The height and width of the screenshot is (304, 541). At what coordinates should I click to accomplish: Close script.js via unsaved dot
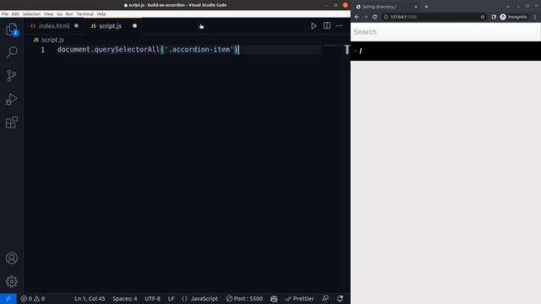134,26
